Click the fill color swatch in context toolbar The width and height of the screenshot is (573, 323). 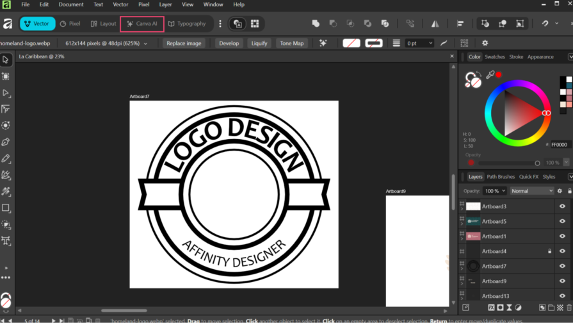[x=351, y=43]
